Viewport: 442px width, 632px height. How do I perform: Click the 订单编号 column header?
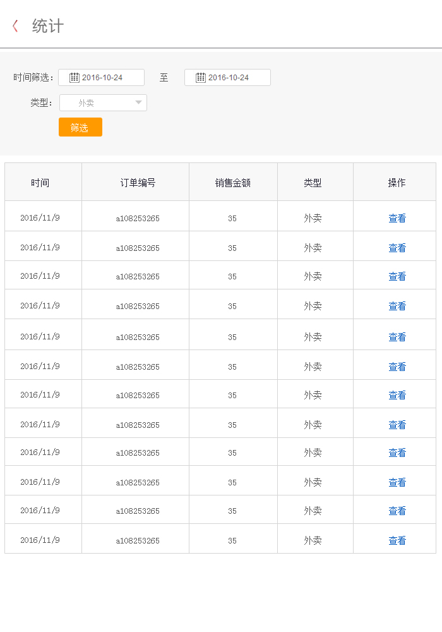[138, 183]
